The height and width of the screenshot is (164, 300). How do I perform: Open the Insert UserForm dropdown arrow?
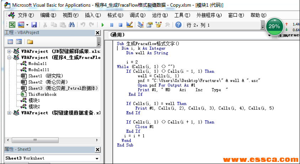27,25
